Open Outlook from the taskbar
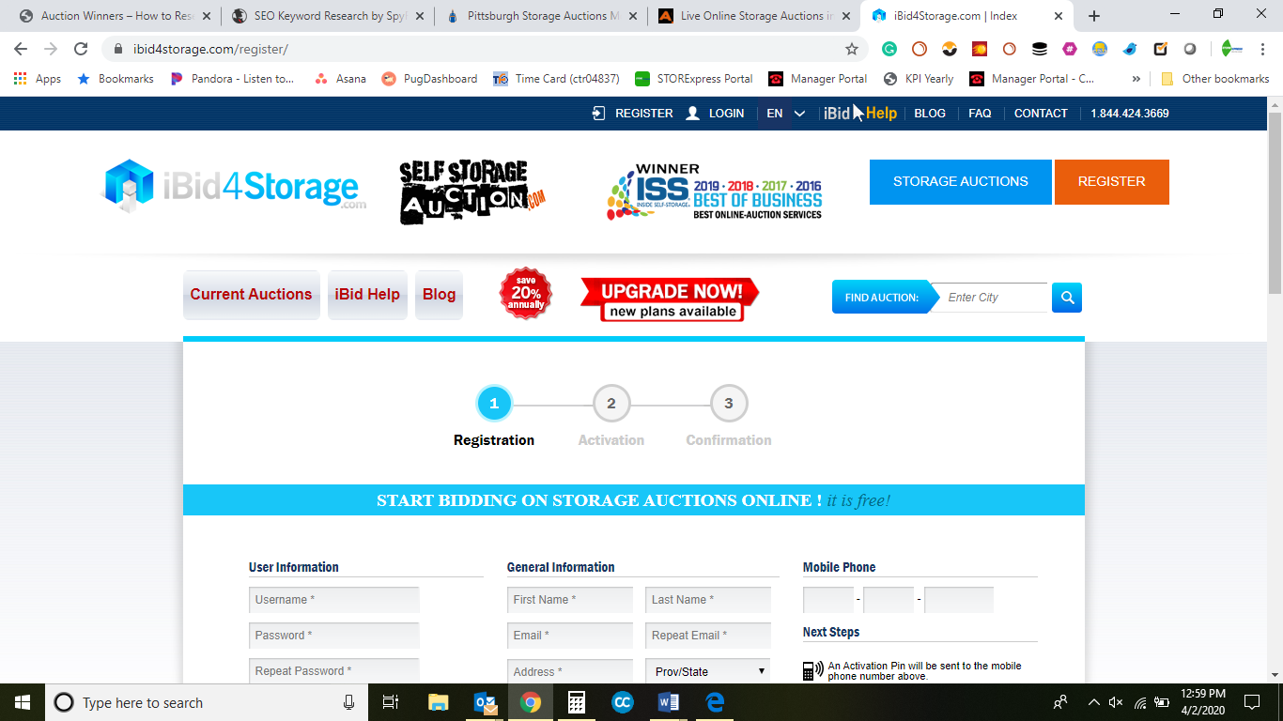The image size is (1283, 721). pyautogui.click(x=485, y=702)
